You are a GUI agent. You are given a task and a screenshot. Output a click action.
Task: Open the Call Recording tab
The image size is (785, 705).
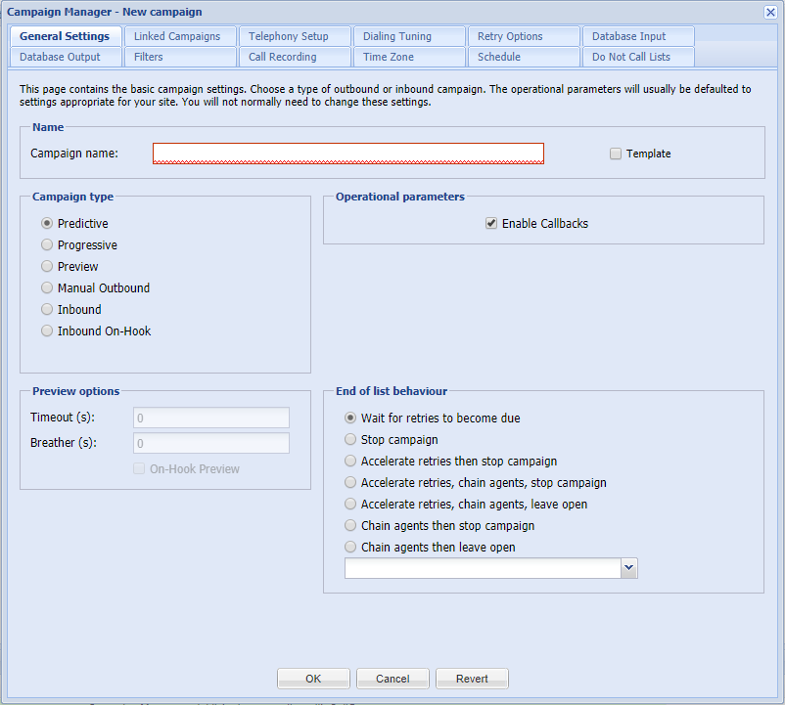pyautogui.click(x=295, y=57)
